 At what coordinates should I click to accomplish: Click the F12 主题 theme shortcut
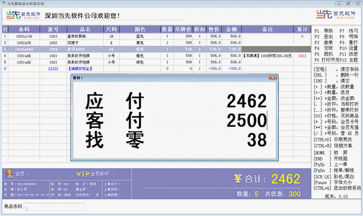349,59
